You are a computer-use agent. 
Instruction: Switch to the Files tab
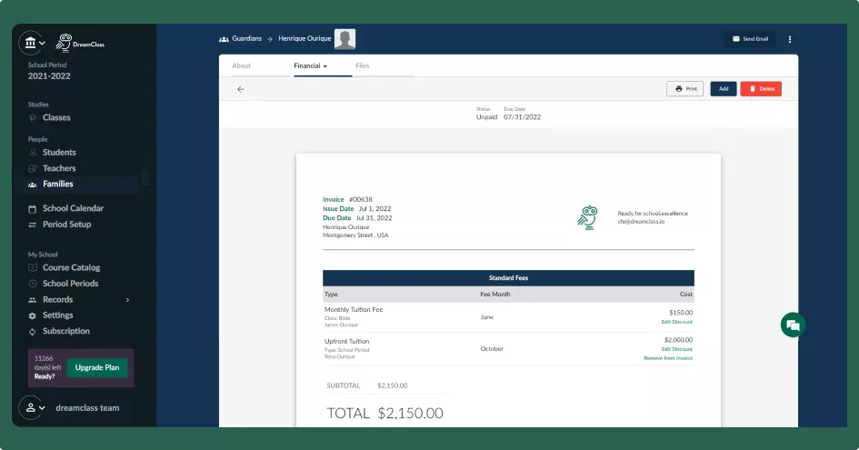[x=363, y=66]
